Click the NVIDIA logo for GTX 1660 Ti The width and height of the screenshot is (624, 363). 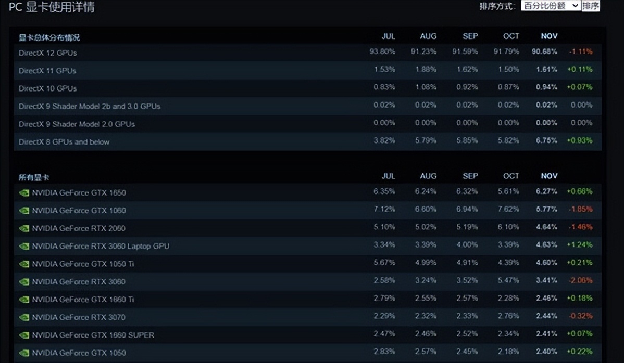click(x=24, y=300)
